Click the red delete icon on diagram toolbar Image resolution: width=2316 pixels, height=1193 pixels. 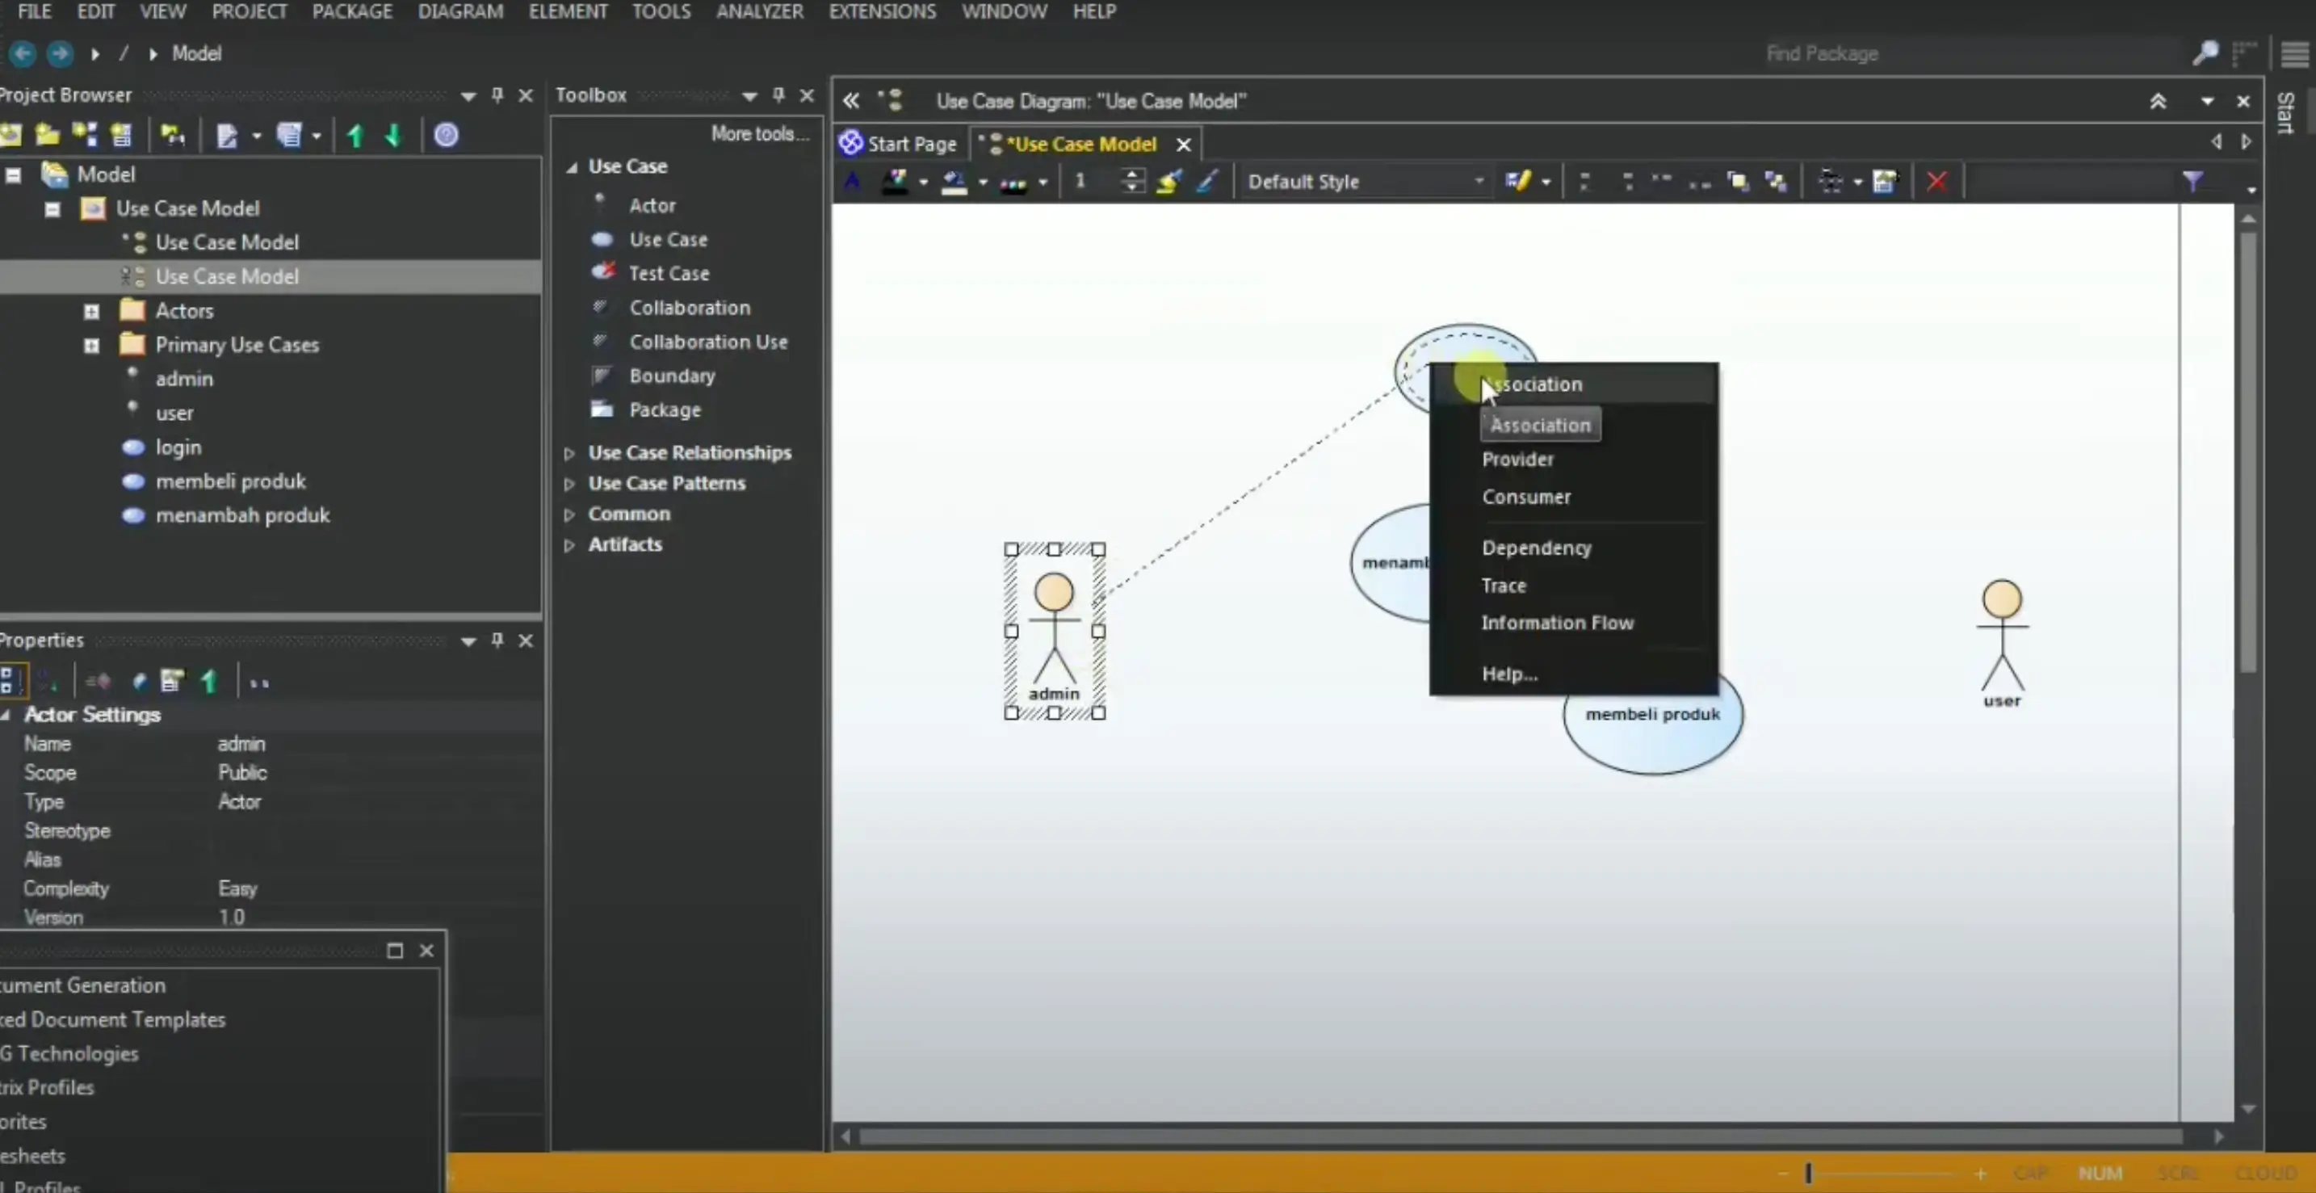(x=1936, y=181)
